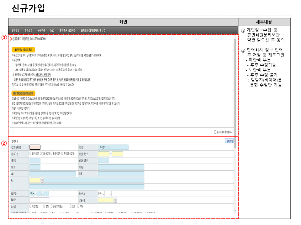Click the middle FAX번호 number field

tap(107, 194)
